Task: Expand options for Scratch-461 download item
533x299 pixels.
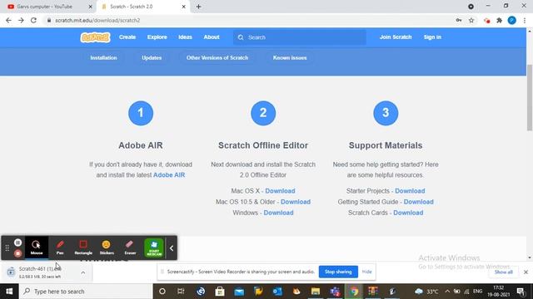Action: coord(83,272)
